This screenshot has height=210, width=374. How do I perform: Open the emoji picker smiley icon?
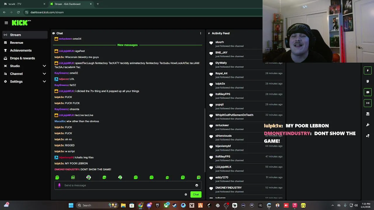click(x=197, y=185)
